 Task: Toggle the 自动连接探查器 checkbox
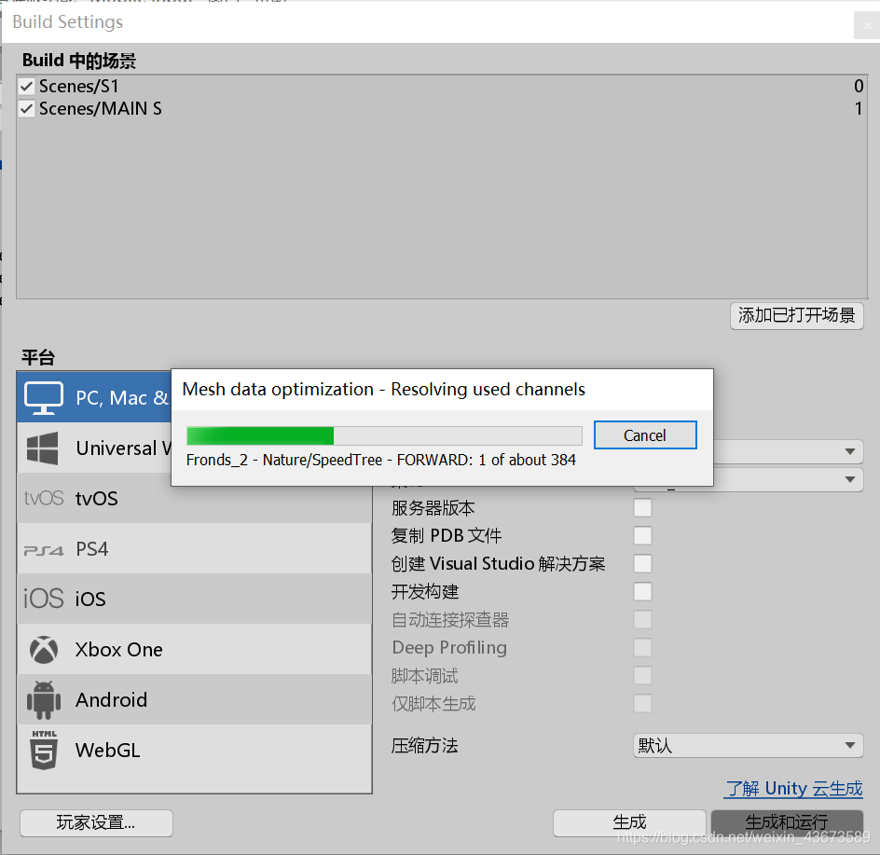pyautogui.click(x=642, y=620)
